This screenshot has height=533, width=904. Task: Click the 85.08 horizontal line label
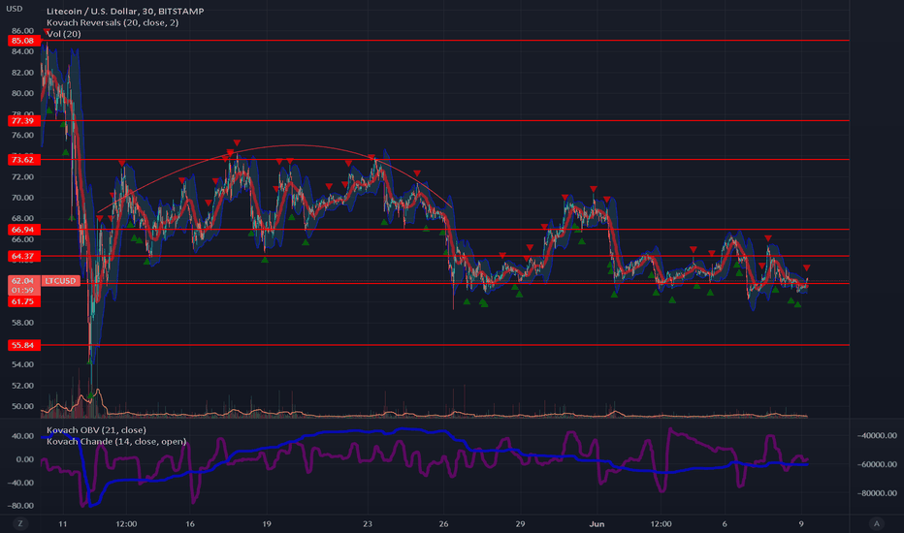point(23,41)
